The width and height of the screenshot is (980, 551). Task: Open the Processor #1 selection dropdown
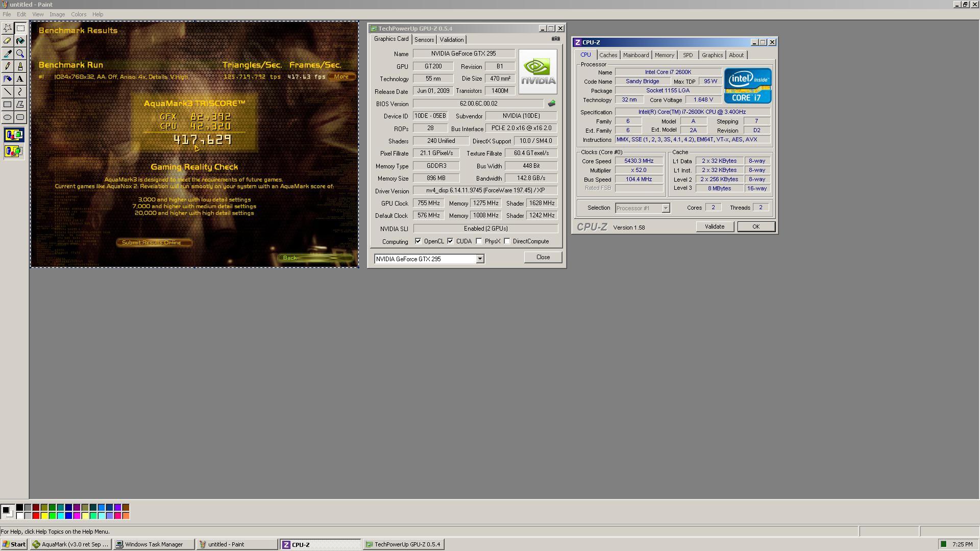tap(666, 208)
